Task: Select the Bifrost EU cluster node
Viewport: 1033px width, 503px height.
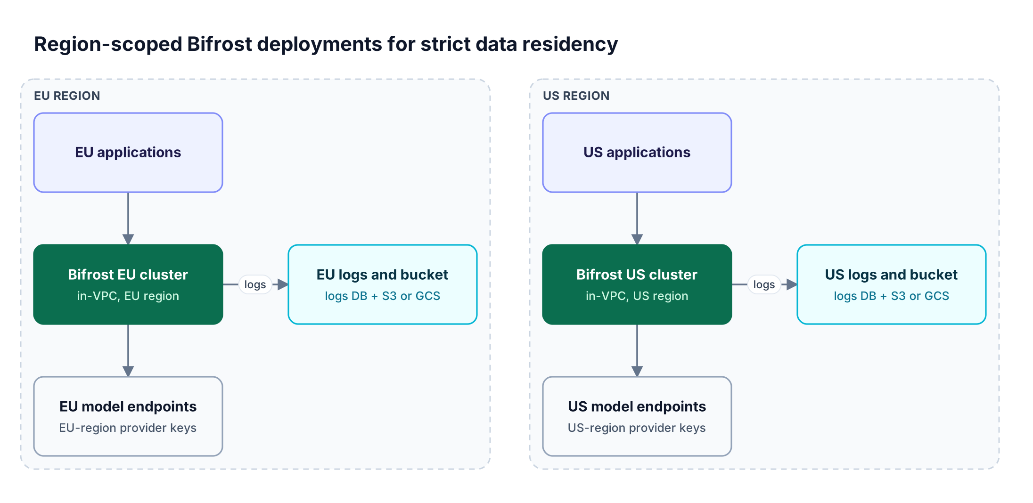Action: tap(128, 284)
